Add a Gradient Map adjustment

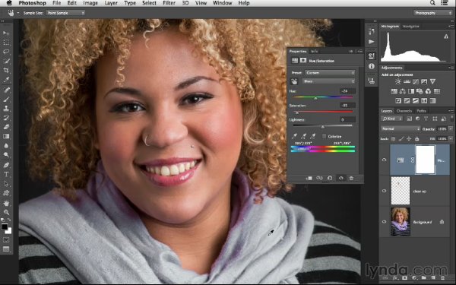432,101
